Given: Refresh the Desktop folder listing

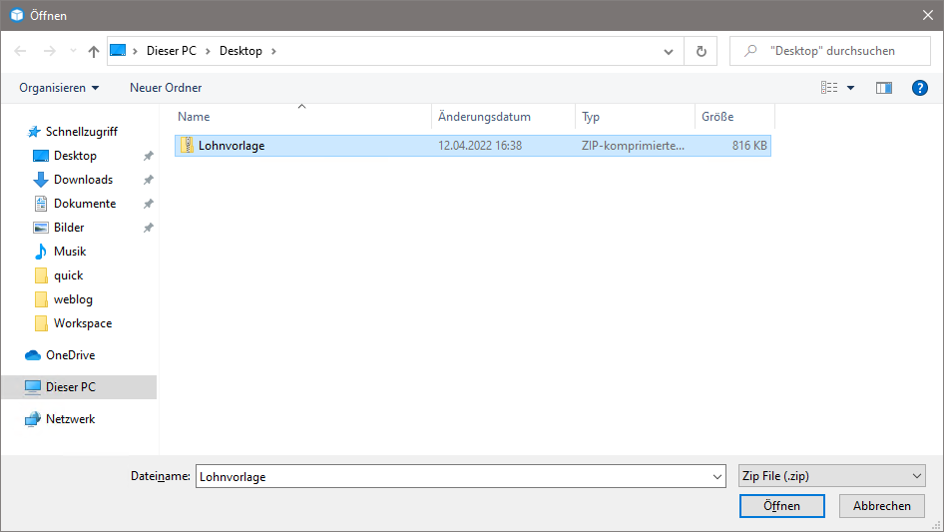Looking at the screenshot, I should coord(701,51).
